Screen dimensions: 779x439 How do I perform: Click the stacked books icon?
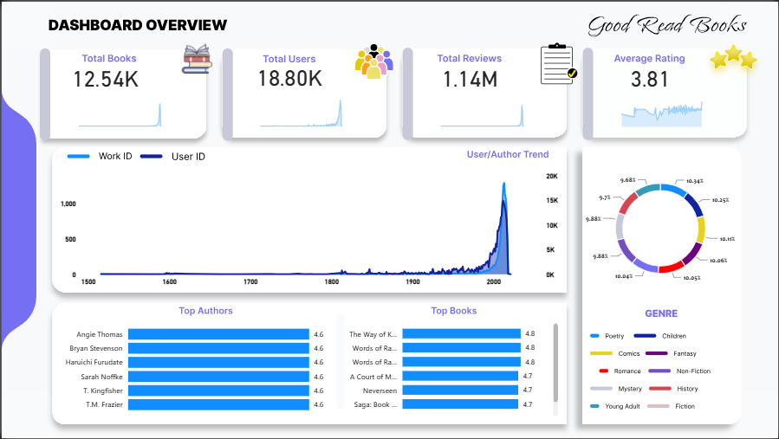(197, 59)
